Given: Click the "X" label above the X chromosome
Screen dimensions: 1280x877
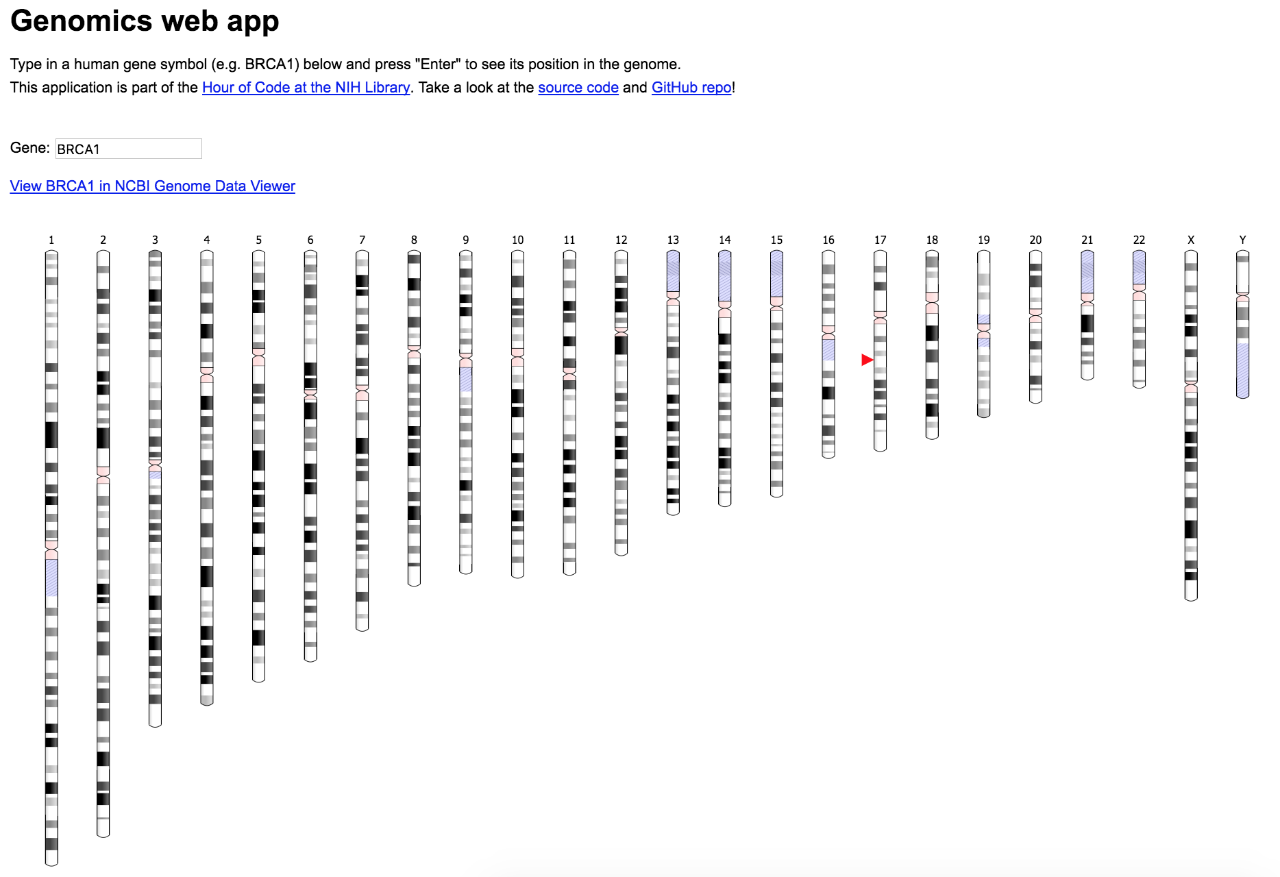Looking at the screenshot, I should point(1191,240).
